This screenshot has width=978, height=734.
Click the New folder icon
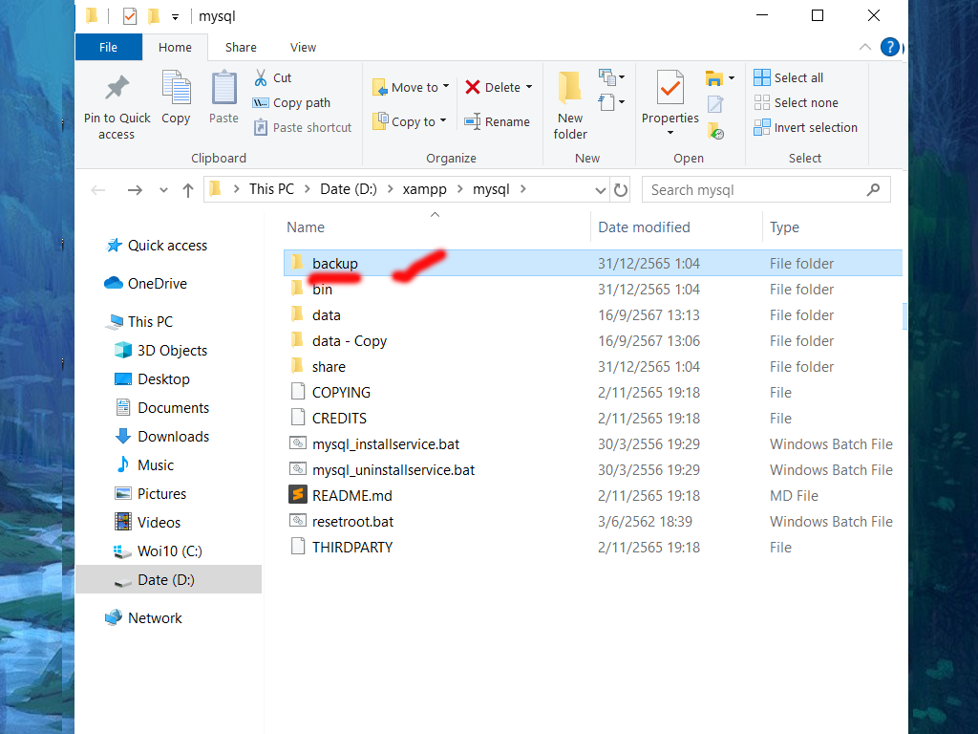[x=570, y=89]
